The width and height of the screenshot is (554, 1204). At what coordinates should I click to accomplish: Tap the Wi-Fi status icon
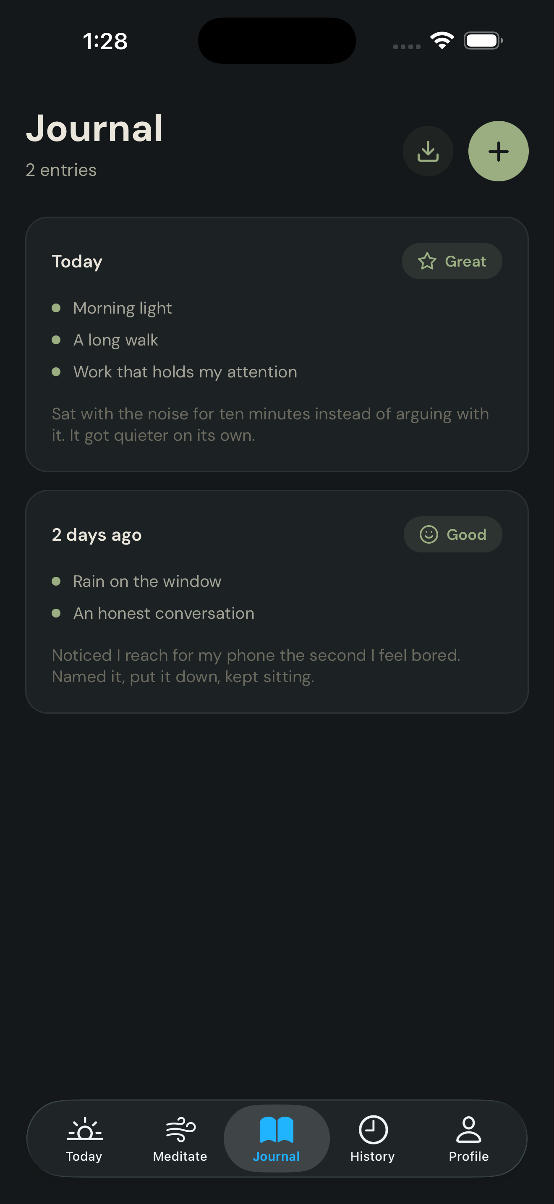tap(442, 40)
